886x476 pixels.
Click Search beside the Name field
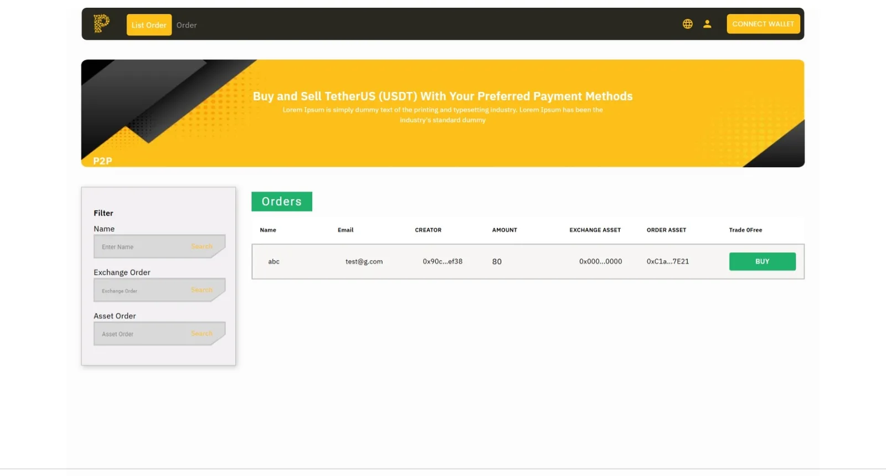tap(202, 246)
